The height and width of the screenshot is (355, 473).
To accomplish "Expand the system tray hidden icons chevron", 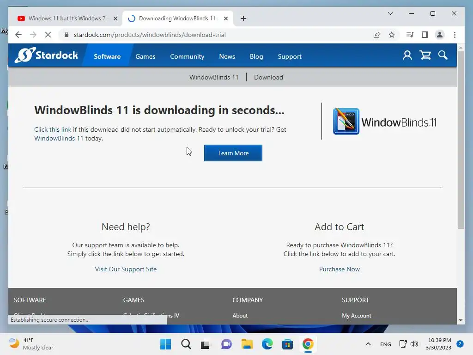I will [x=368, y=344].
